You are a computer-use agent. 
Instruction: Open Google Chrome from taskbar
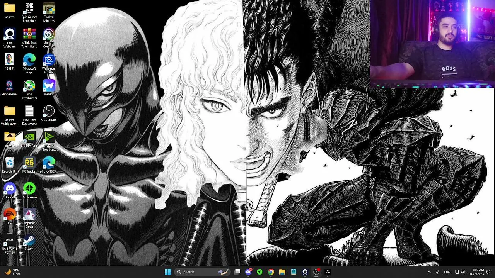[x=271, y=272]
